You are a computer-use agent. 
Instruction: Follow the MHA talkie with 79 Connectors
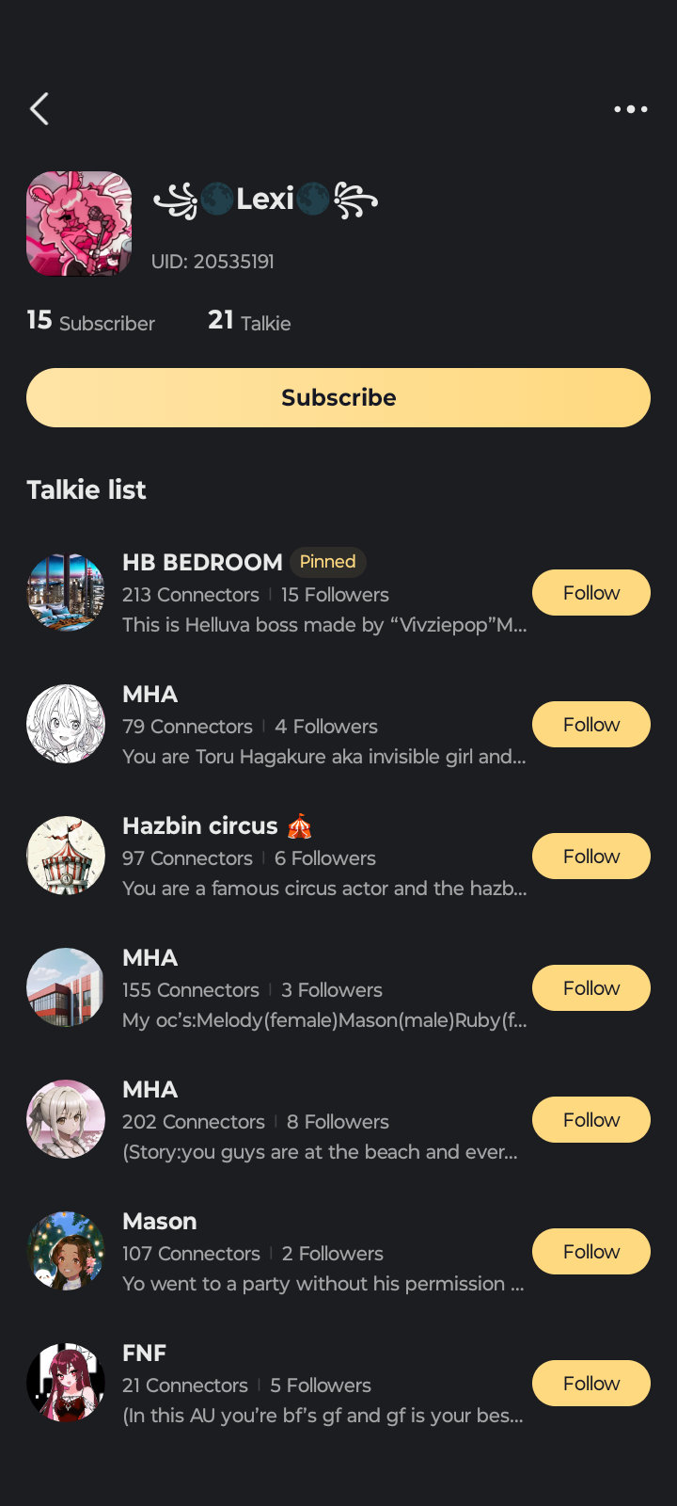tap(590, 725)
